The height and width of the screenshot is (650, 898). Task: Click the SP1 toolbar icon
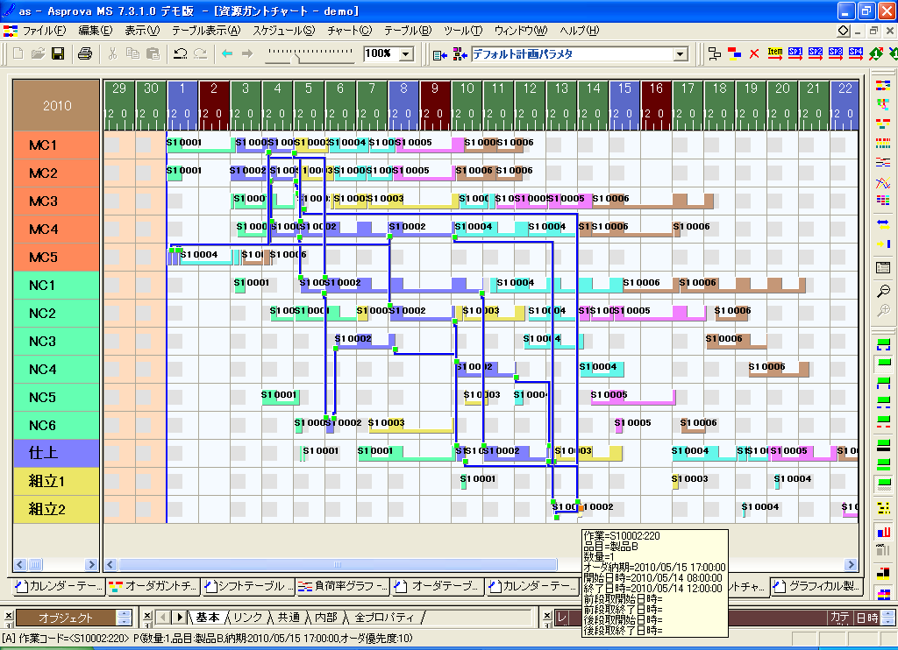(795, 53)
